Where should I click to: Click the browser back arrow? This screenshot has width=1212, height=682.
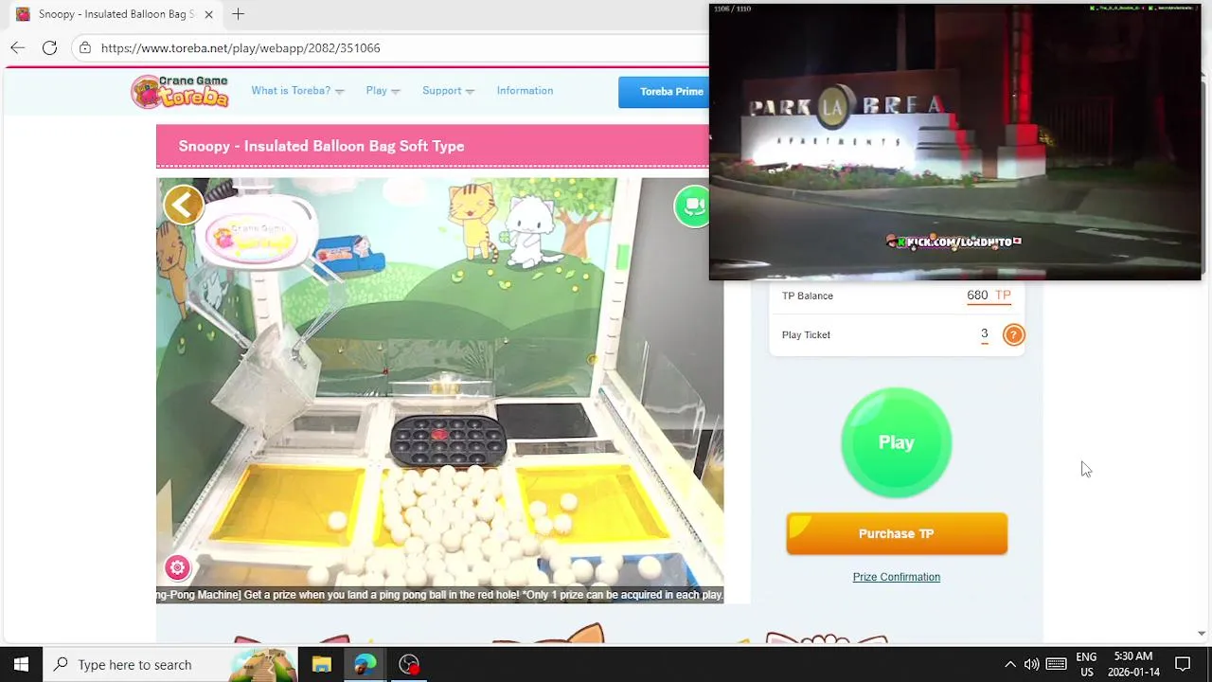tap(18, 47)
